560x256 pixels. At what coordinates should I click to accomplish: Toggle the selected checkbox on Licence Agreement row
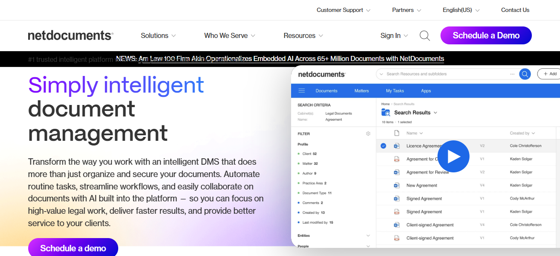click(x=383, y=146)
